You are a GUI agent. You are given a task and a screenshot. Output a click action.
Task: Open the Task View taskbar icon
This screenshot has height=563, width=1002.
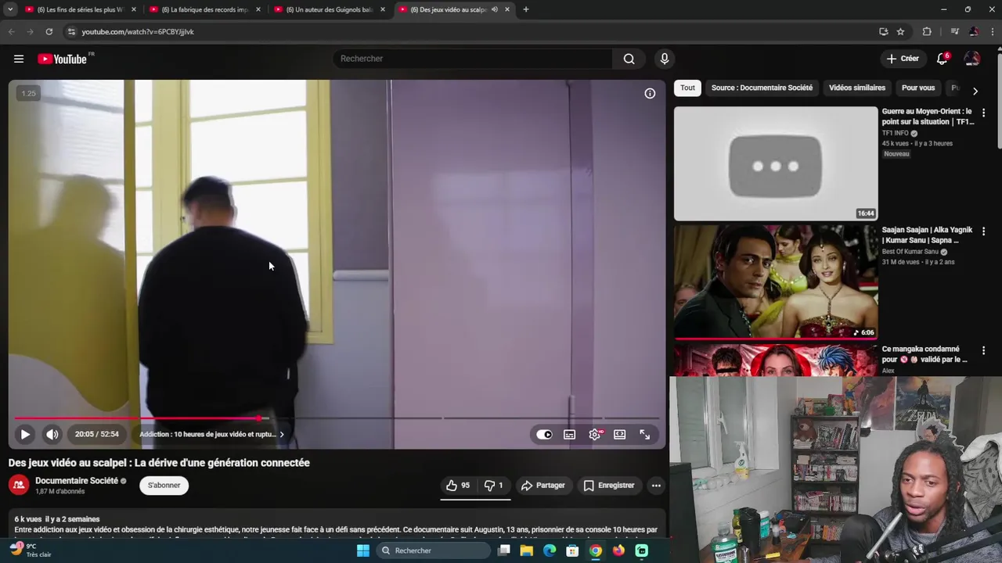(504, 550)
